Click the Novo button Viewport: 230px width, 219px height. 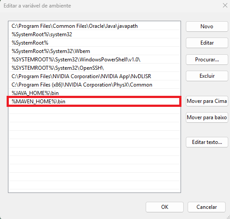point(207,26)
